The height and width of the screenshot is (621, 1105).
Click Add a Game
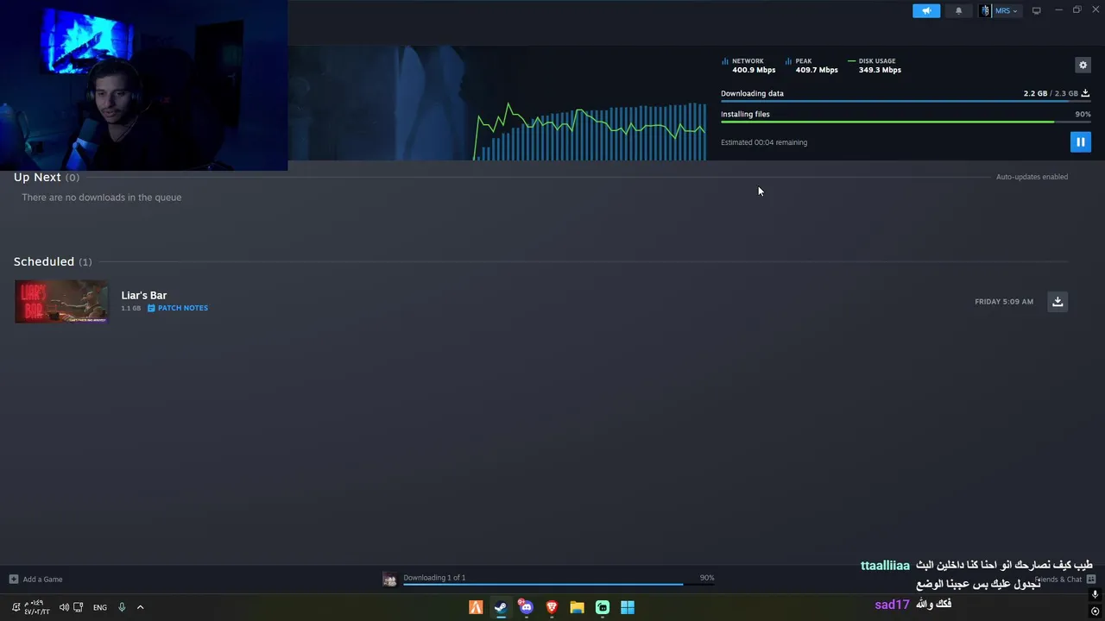(35, 580)
